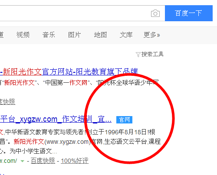The width and height of the screenshot is (217, 175).
Task: Open the 视频 tab
Action: 23,35
